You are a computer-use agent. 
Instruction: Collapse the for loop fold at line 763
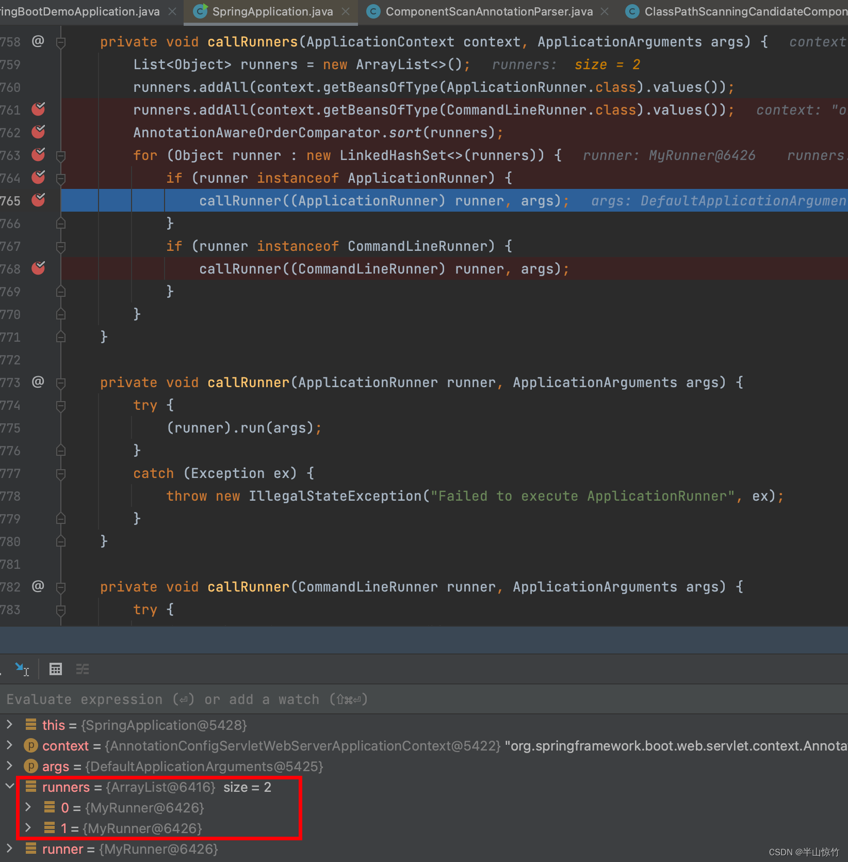(61, 156)
